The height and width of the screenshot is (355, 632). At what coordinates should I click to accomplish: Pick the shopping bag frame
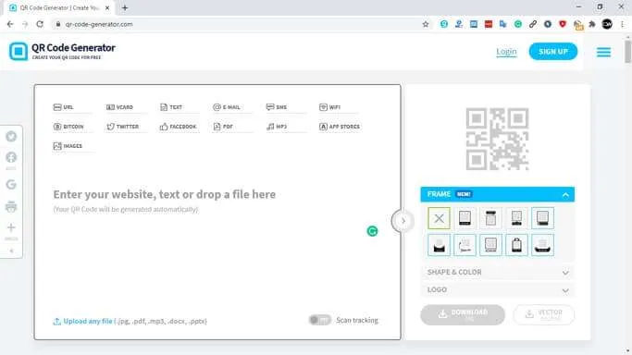tap(516, 245)
